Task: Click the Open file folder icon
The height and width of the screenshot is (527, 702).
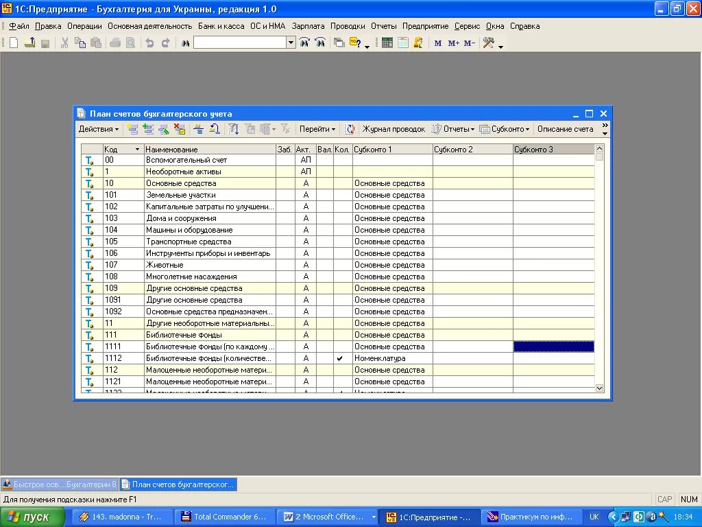Action: coord(29,43)
